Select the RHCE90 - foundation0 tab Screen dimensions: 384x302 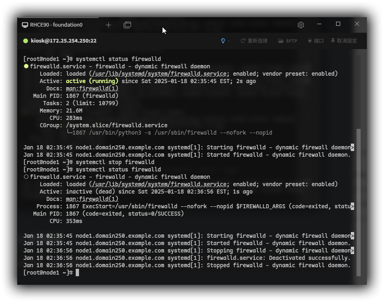pyautogui.click(x=56, y=25)
